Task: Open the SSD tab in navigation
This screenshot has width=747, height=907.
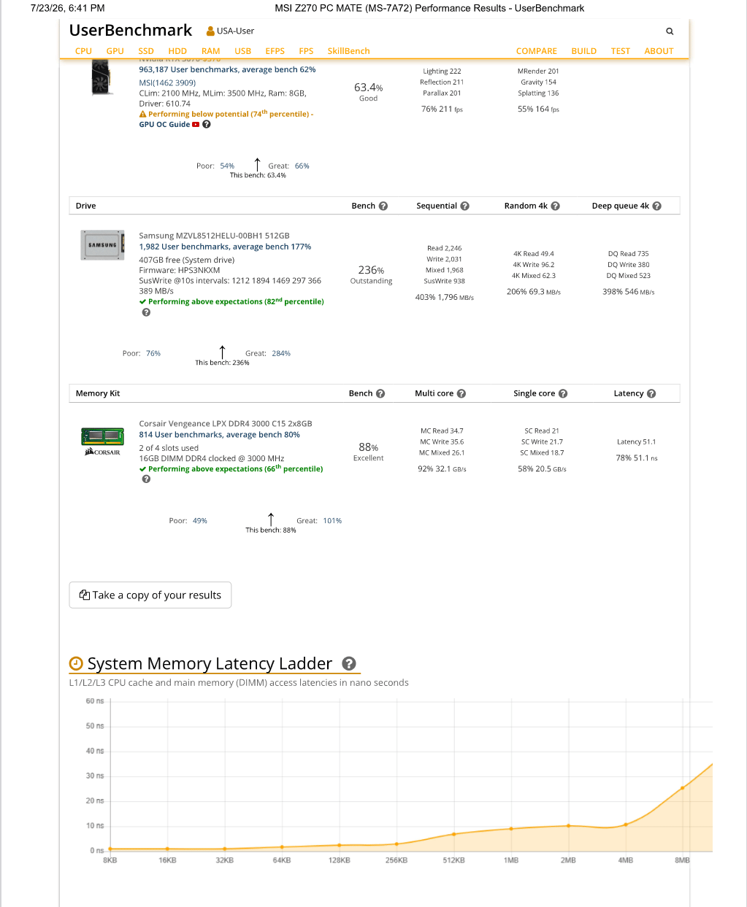Action: (x=146, y=51)
